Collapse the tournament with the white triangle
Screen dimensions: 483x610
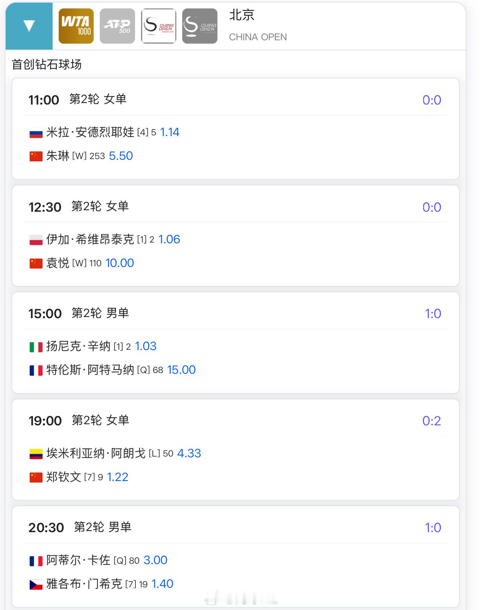point(29,26)
